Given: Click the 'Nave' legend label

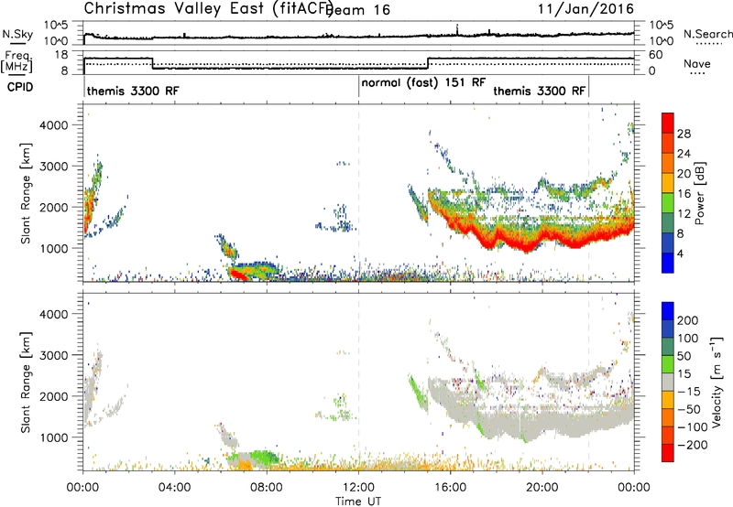Looking at the screenshot, I should point(697,64).
